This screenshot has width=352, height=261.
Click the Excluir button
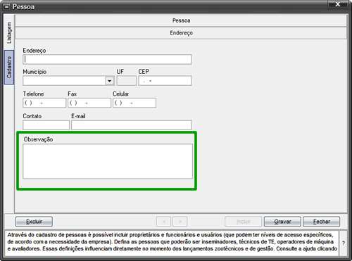(x=34, y=222)
